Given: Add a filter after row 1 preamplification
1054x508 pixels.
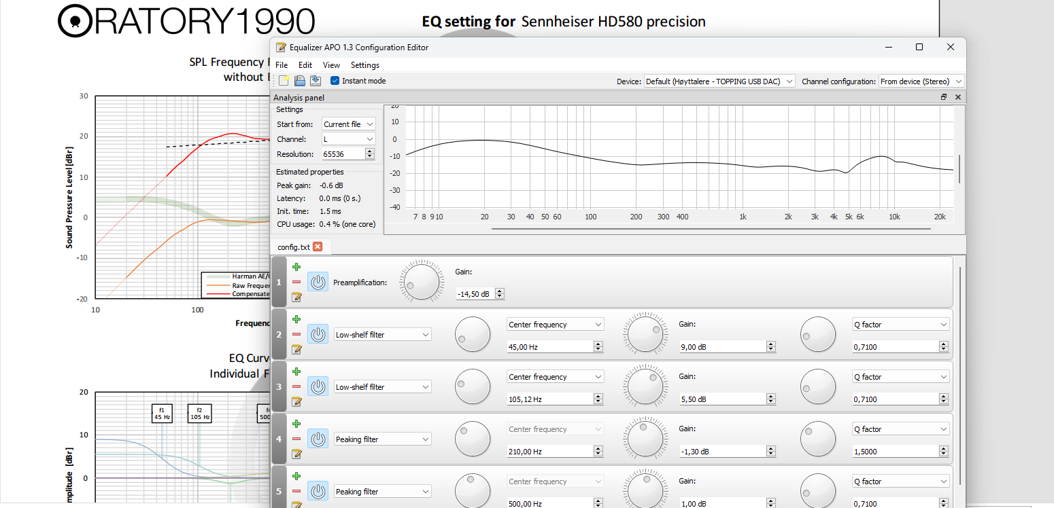Looking at the screenshot, I should click(296, 267).
